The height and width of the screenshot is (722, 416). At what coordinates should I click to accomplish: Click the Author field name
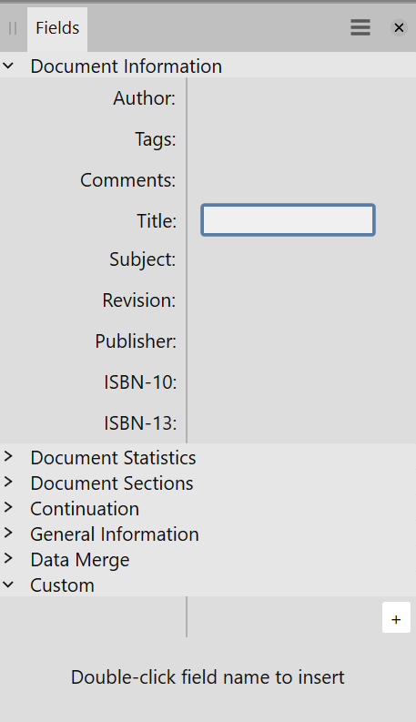(145, 98)
